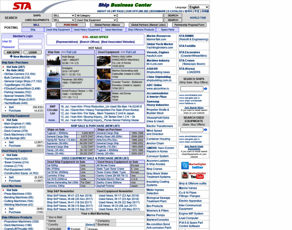This screenshot has width=292, height=230.
Task: Switch to the PURCHASE posting tab
Action: click(71, 25)
